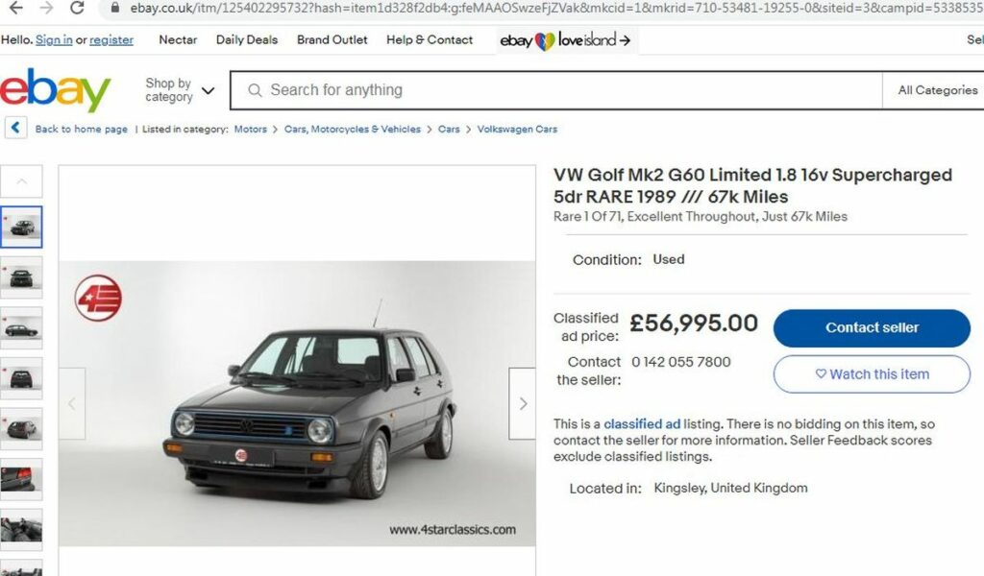Open the classified ad link
Screen dimensions: 984x576
point(642,424)
